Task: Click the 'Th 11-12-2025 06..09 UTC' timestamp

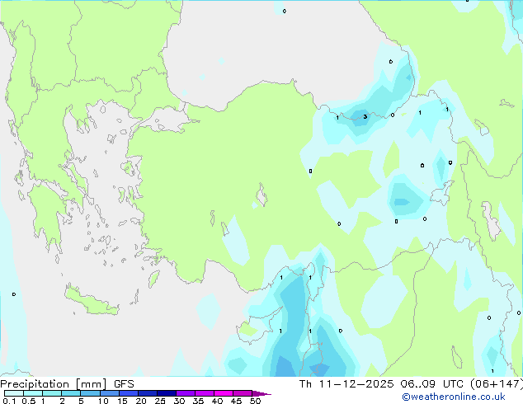Action: pos(381,384)
